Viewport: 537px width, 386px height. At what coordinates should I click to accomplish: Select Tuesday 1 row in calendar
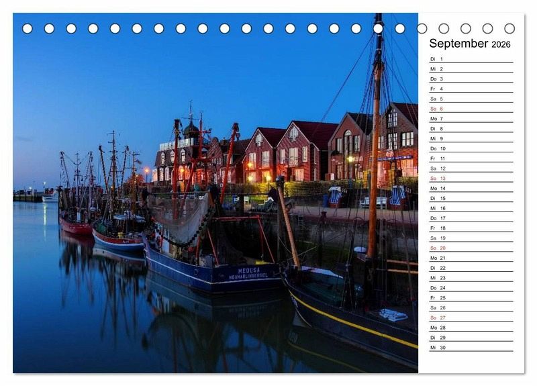(x=471, y=59)
